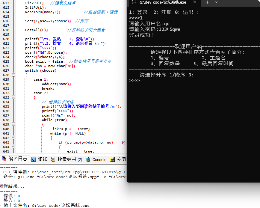The width and height of the screenshot is (260, 208).
Task: Switch to the Console tab
Action: [96, 159]
